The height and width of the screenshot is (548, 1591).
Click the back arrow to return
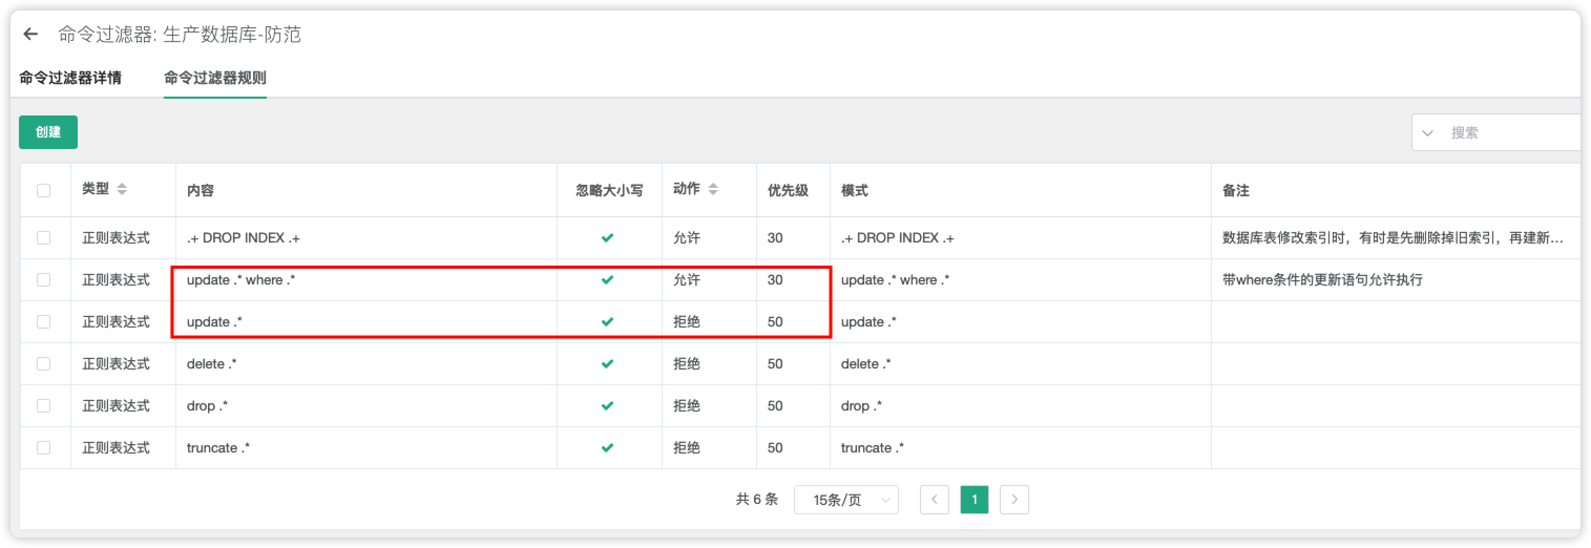pos(29,34)
